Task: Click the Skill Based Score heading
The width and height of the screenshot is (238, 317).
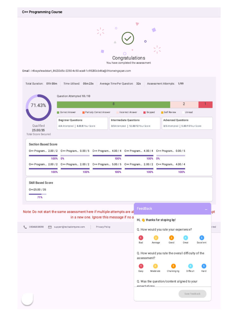Action: click(x=41, y=183)
